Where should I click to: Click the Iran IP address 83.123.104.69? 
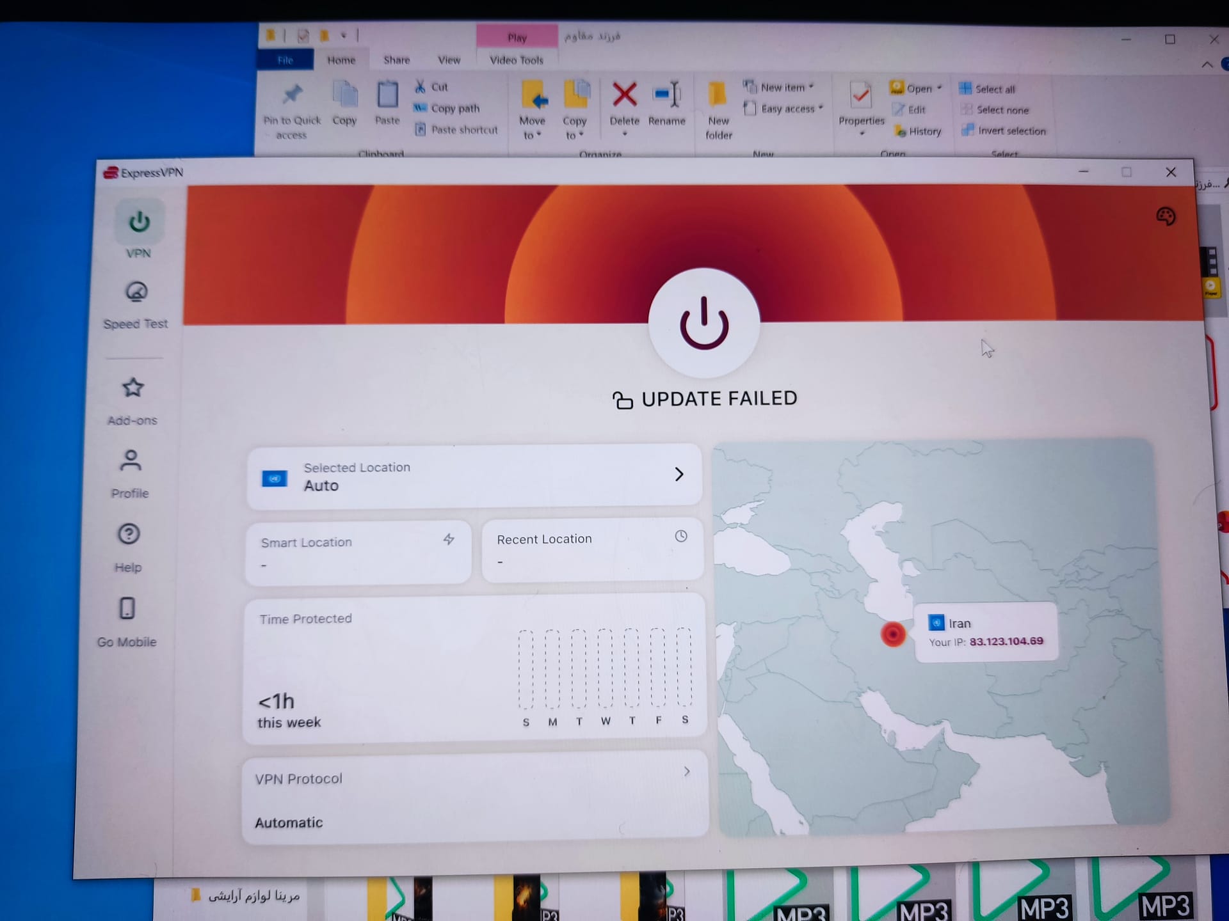tap(1006, 641)
